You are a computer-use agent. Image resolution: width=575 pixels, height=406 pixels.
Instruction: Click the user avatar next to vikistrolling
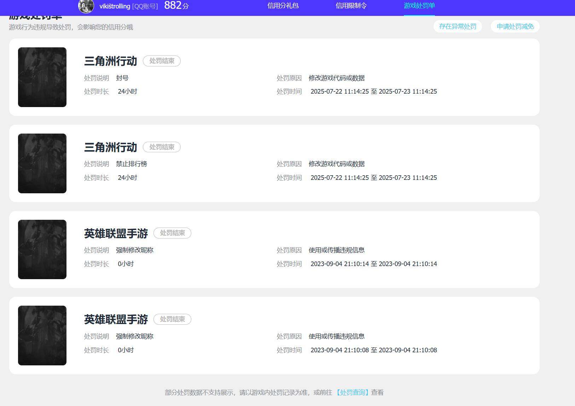point(86,6)
